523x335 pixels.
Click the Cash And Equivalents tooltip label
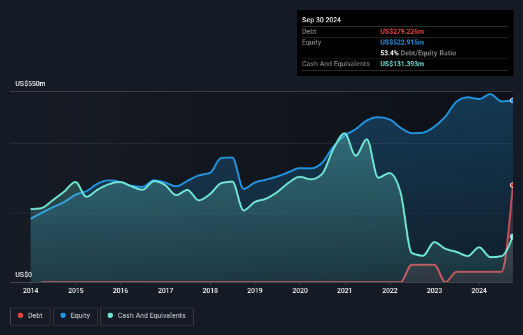[336, 64]
